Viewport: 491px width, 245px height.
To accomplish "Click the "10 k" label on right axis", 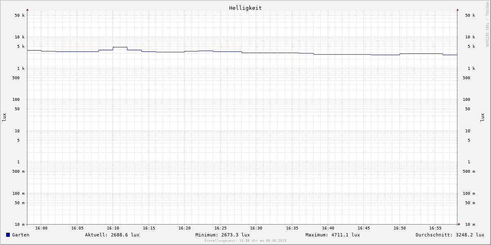I will tap(470, 37).
